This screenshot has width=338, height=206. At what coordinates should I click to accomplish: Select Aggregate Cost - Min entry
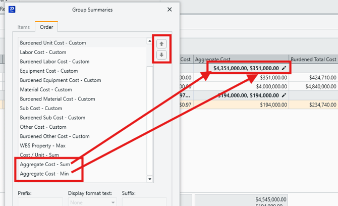click(44, 174)
